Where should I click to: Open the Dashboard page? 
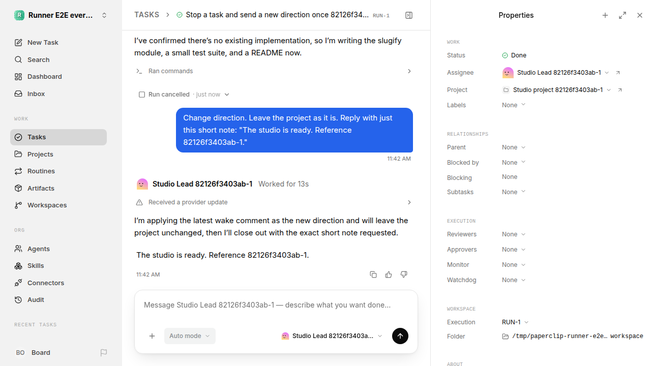click(58, 76)
